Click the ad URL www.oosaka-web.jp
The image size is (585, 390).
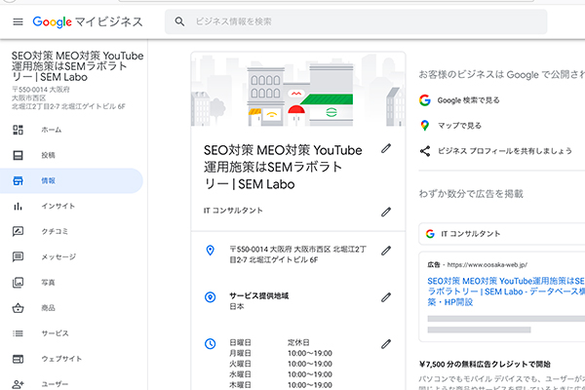point(487,264)
